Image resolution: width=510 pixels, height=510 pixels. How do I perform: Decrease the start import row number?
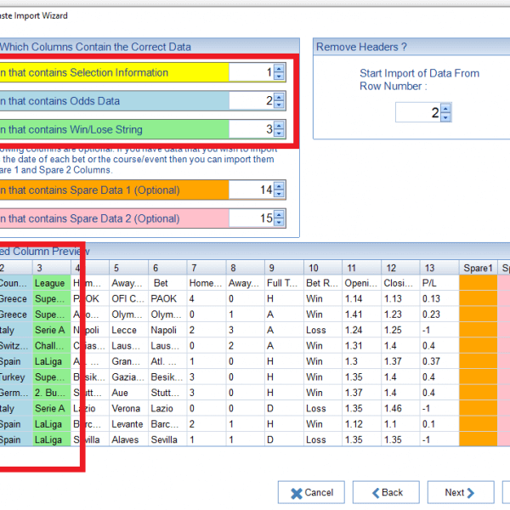tap(445, 117)
